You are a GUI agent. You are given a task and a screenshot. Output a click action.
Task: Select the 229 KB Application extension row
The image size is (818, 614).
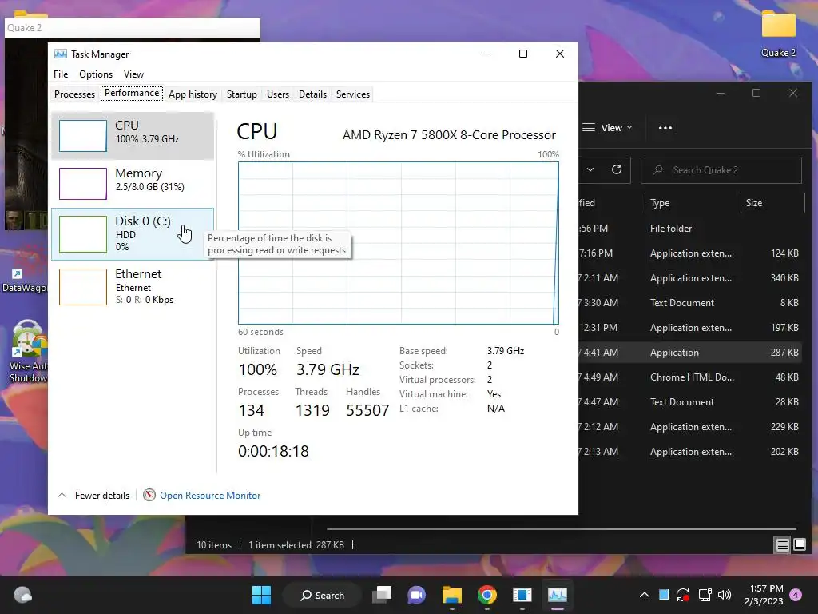[691, 427]
